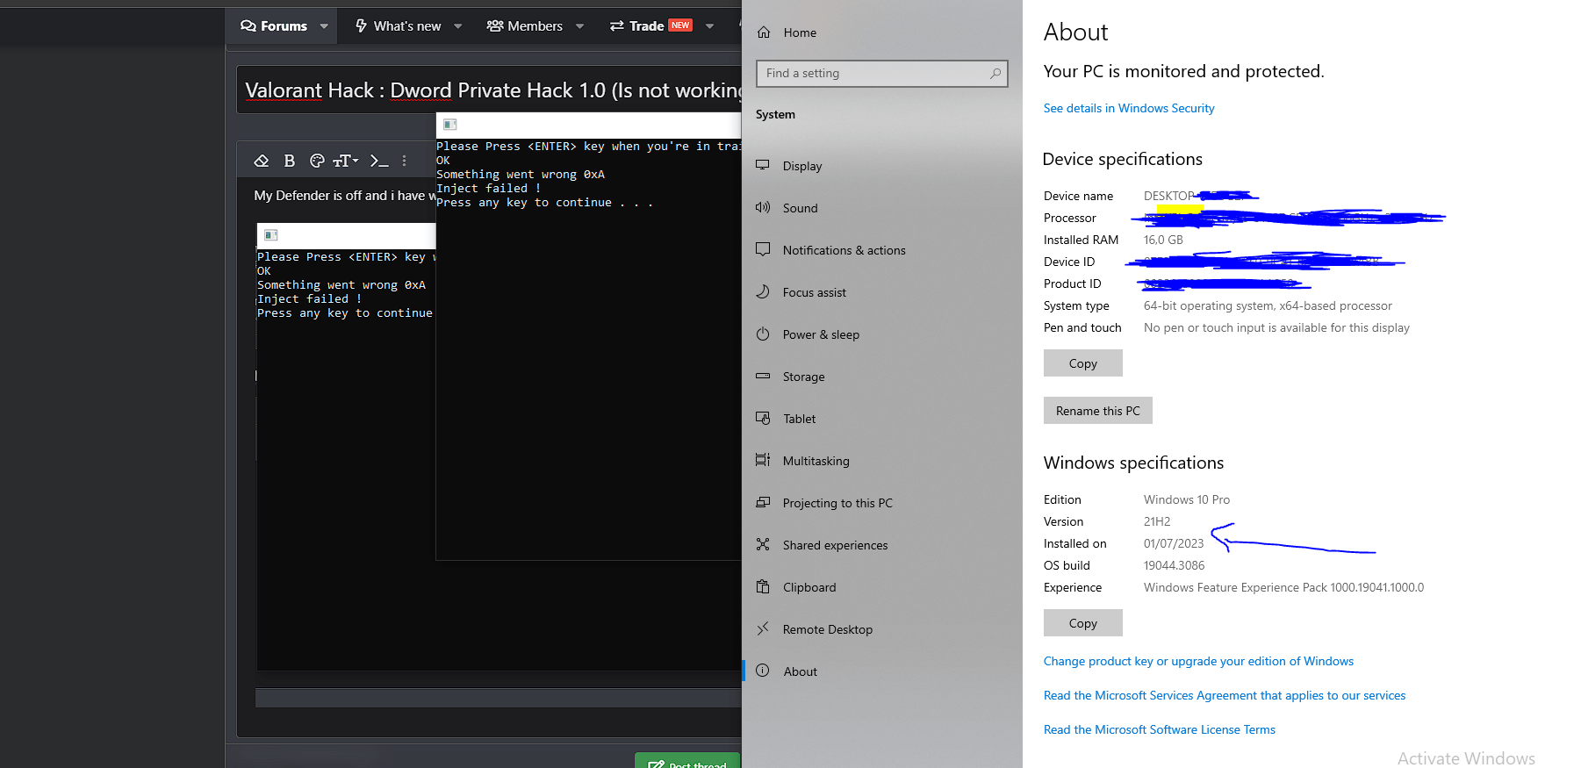This screenshot has width=1581, height=768.
Task: Click the post text 'My Defender is off'
Action: [344, 195]
